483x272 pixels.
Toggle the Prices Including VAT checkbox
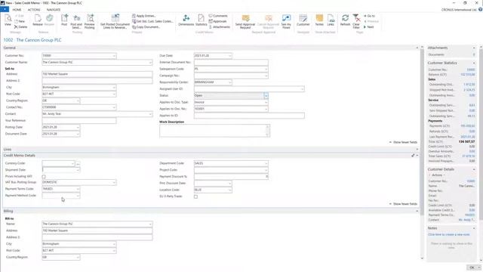44,177
